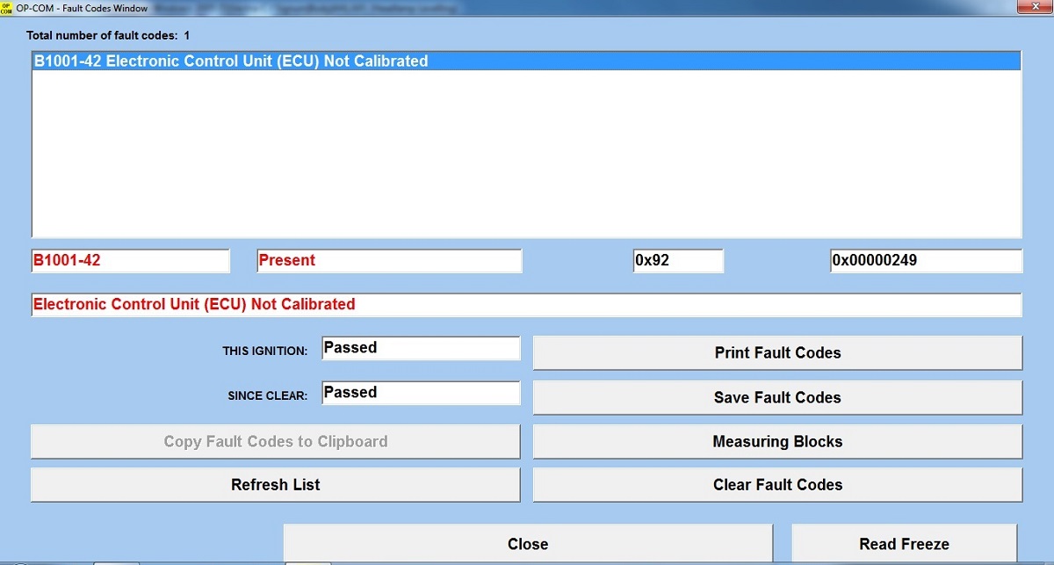Click the Present status field
The image size is (1054, 565).
pos(388,261)
